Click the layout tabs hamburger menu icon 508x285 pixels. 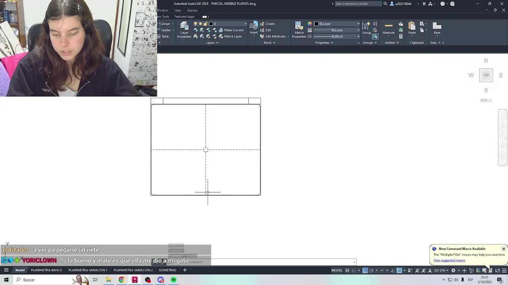click(6, 270)
